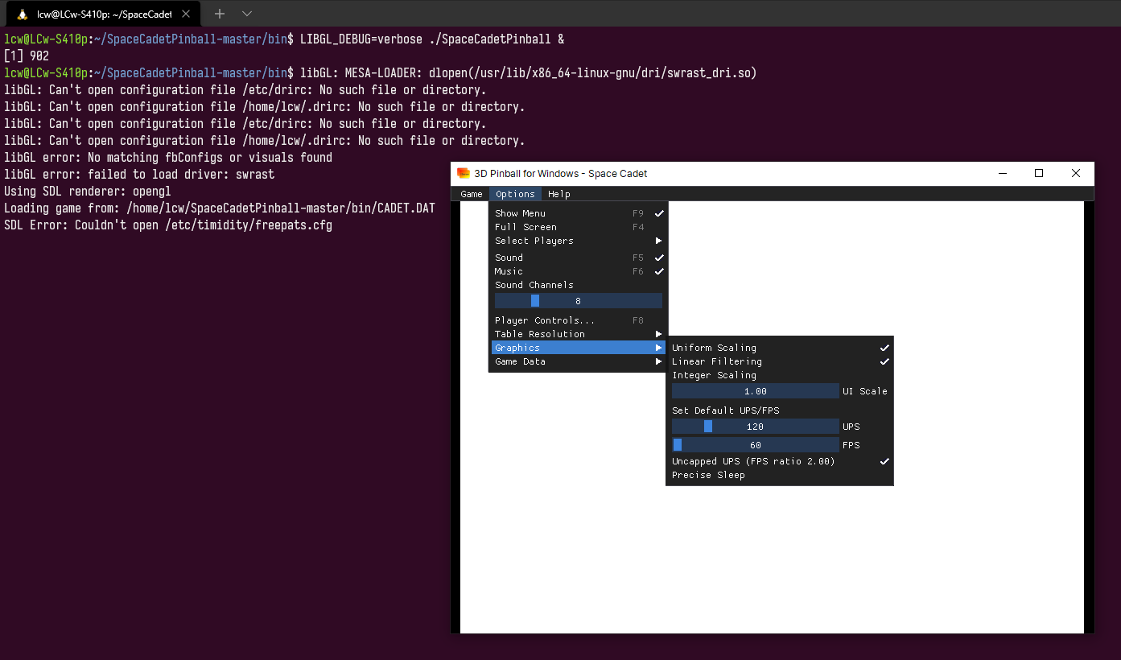The image size is (1121, 660).
Task: Close the 3D Pinball window
Action: 1076,173
